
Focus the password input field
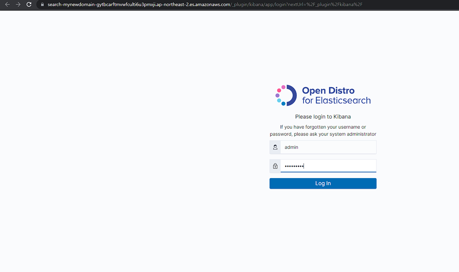[x=328, y=166]
